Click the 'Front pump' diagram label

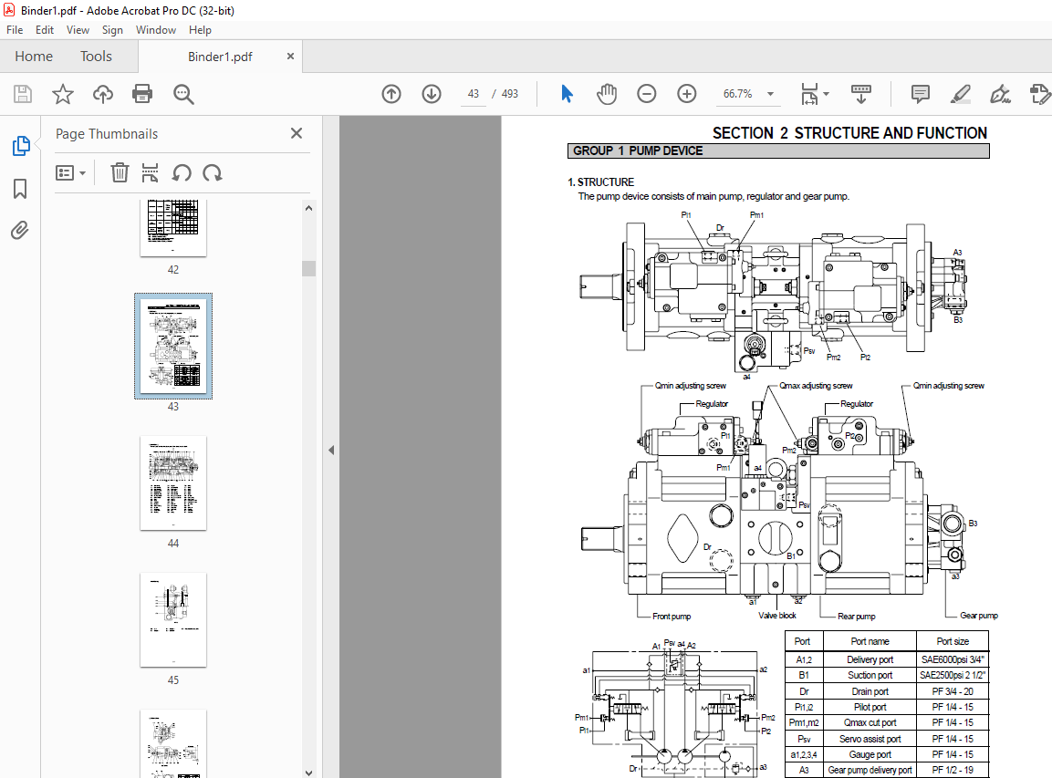[672, 617]
